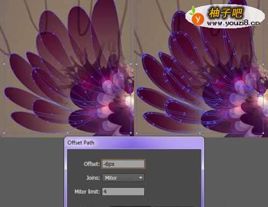Click glowing flower center in left artwork
Image resolution: width=268 pixels, height=207 pixels.
pos(128,101)
